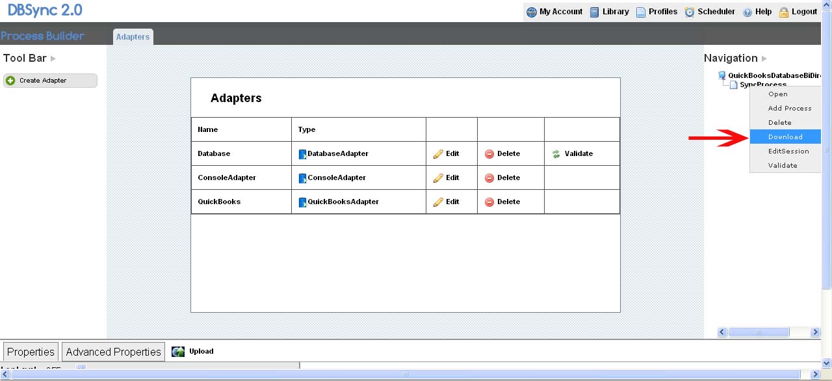Click the green plus Create Adapter icon
This screenshot has width=832, height=381.
(x=10, y=81)
